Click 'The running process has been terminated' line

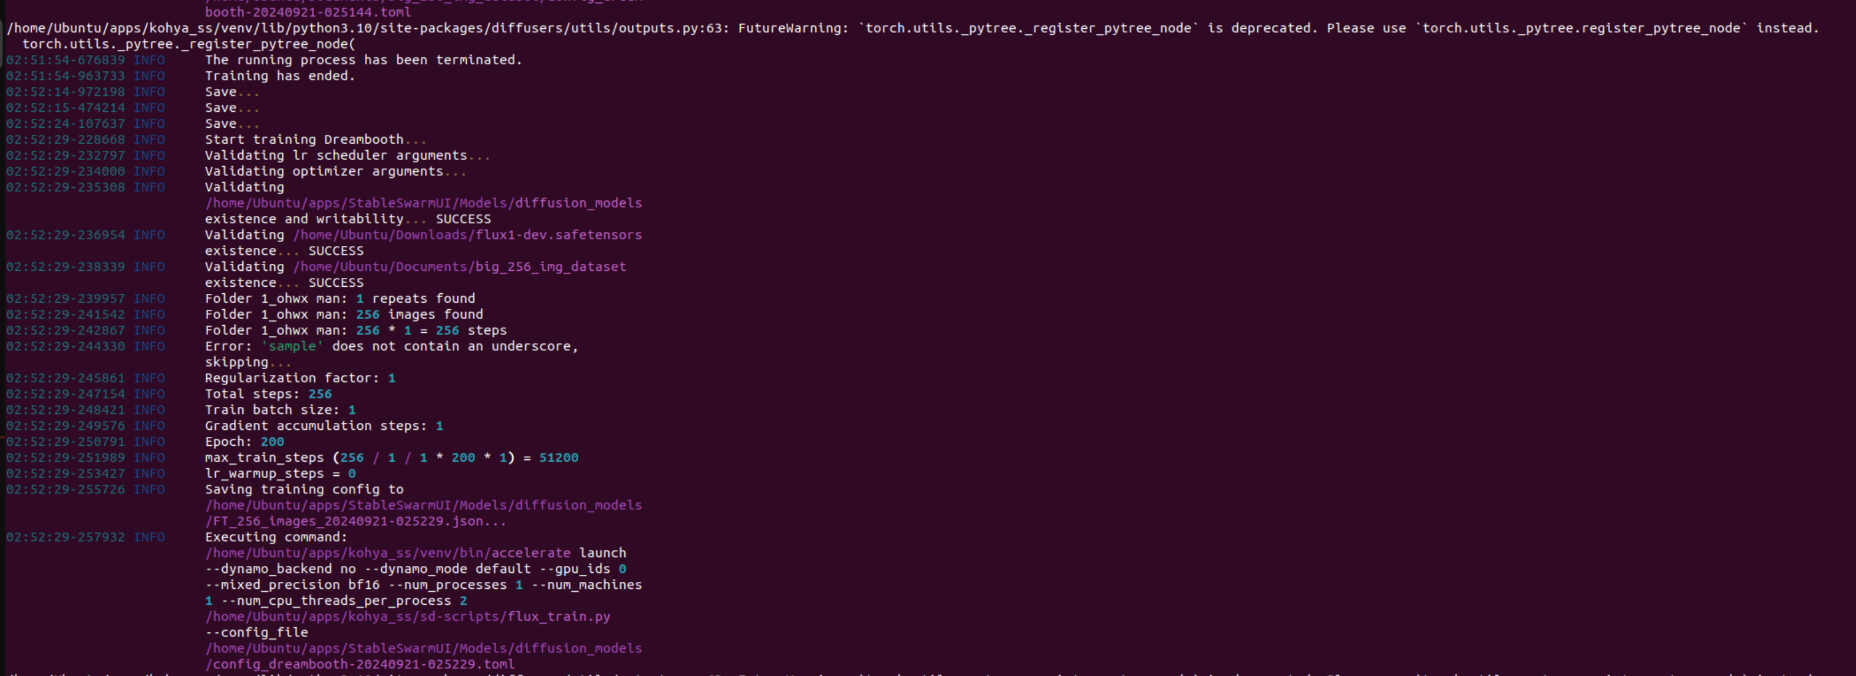click(x=363, y=59)
